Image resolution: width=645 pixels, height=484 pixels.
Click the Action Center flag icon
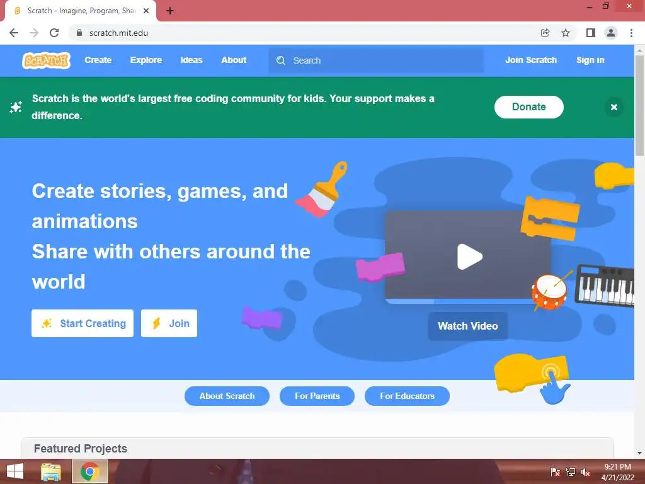[555, 472]
